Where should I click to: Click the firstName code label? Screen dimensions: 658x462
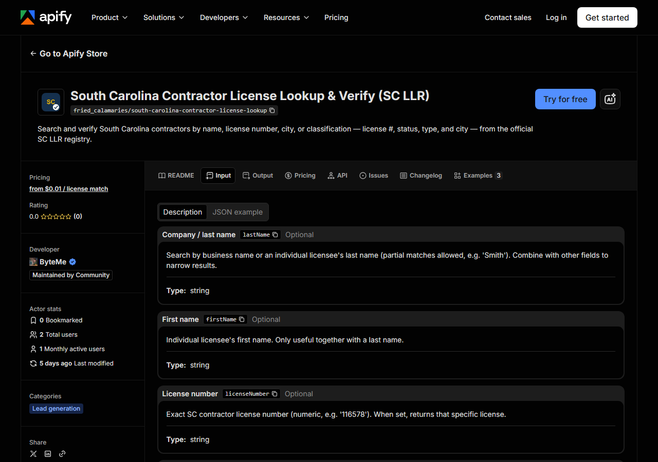point(221,319)
